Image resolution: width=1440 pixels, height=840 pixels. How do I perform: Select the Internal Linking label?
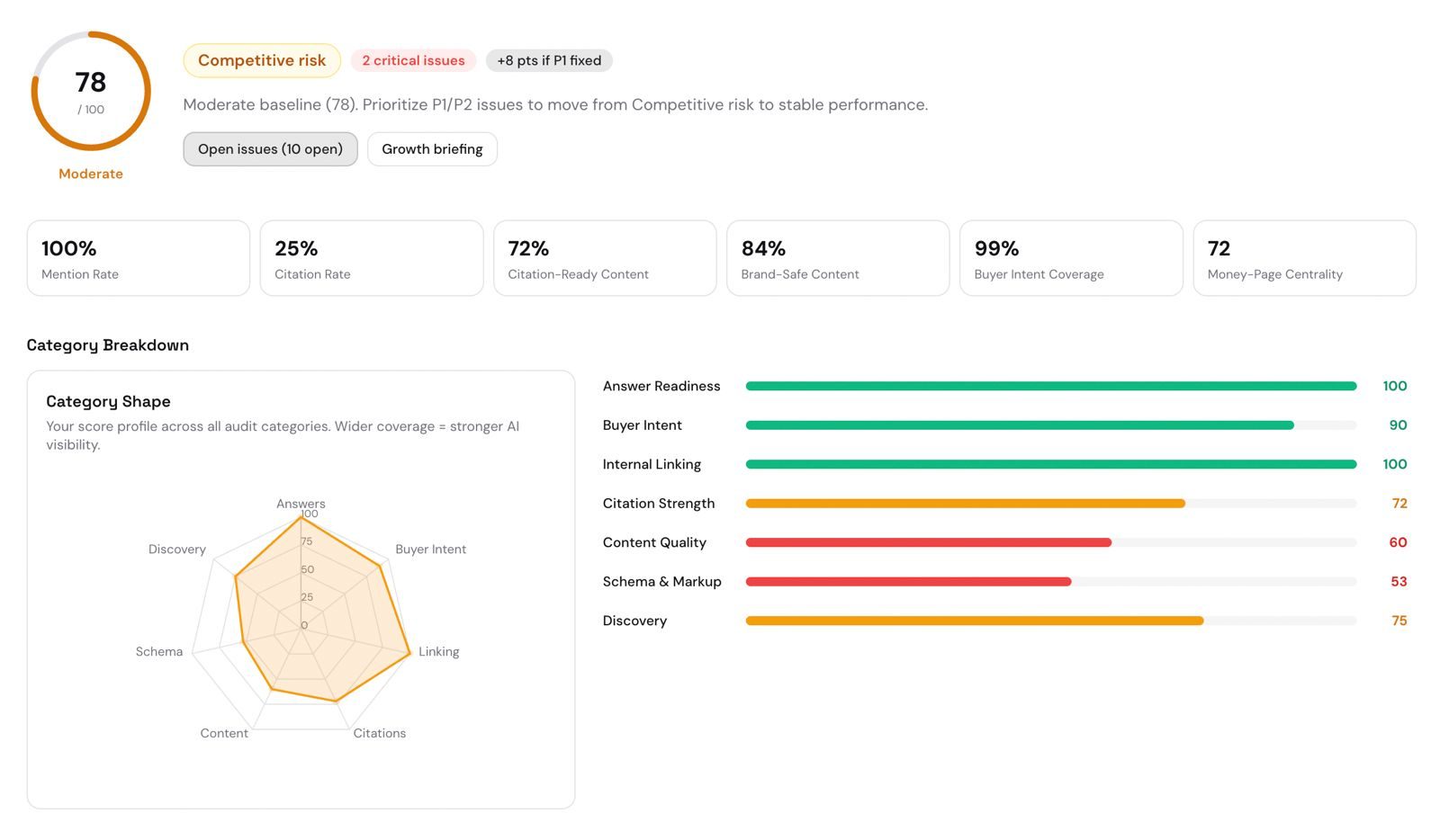652,464
